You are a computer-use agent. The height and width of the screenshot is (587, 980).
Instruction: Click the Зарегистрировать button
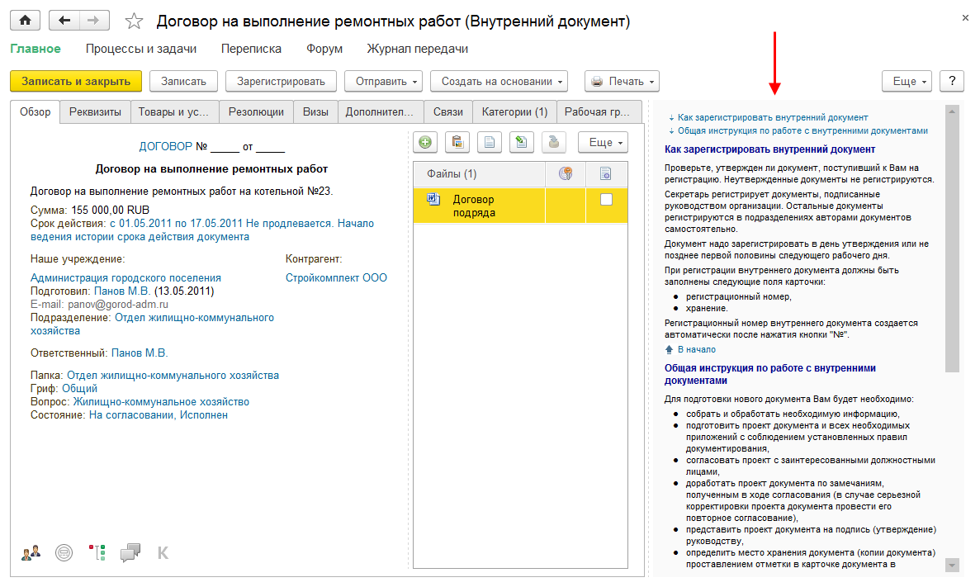pyautogui.click(x=282, y=81)
